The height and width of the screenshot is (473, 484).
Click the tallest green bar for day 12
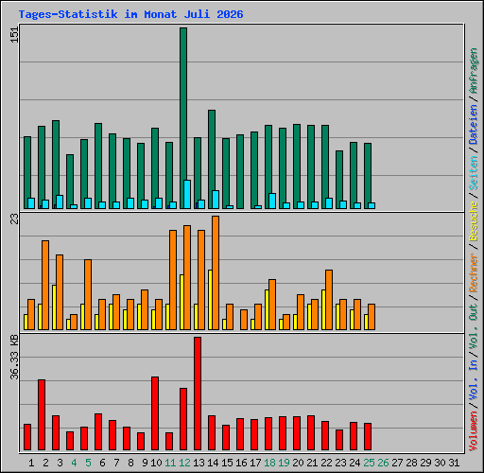(x=183, y=118)
